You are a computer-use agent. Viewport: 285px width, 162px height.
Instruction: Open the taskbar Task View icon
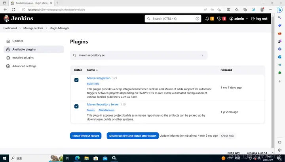pos(68,158)
